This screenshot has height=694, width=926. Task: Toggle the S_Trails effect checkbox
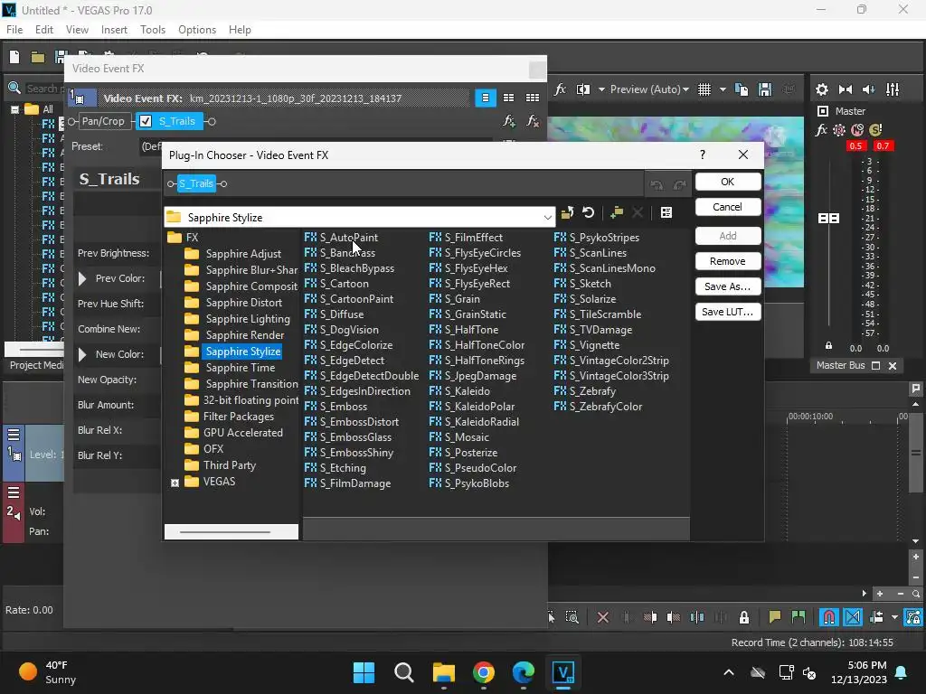(x=146, y=121)
